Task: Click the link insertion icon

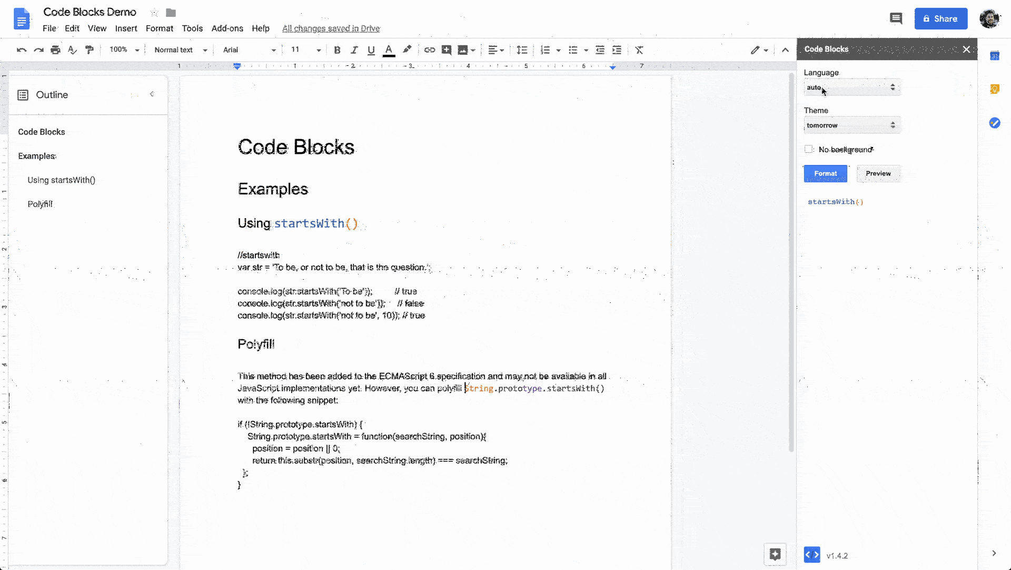Action: [x=429, y=50]
